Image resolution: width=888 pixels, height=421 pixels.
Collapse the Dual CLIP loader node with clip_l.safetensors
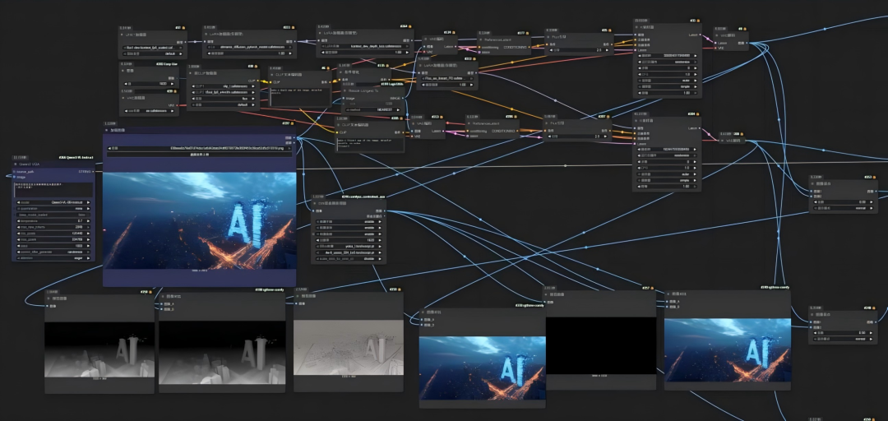tap(191, 74)
